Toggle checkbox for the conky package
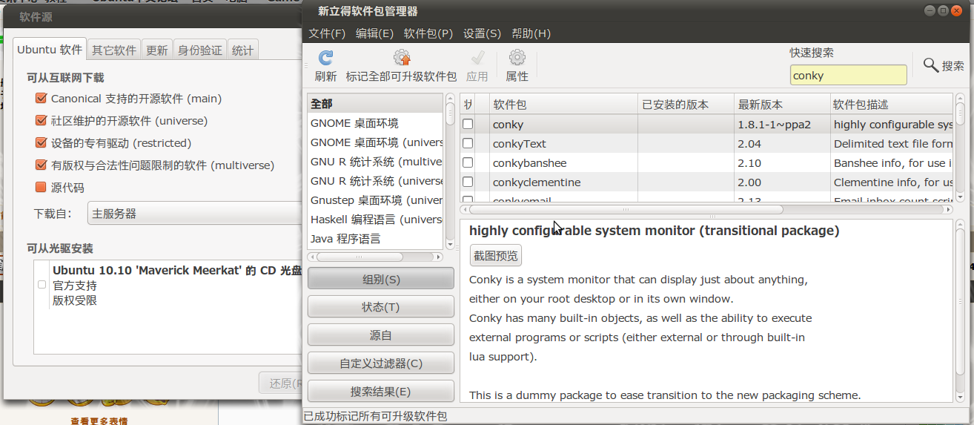 [468, 125]
